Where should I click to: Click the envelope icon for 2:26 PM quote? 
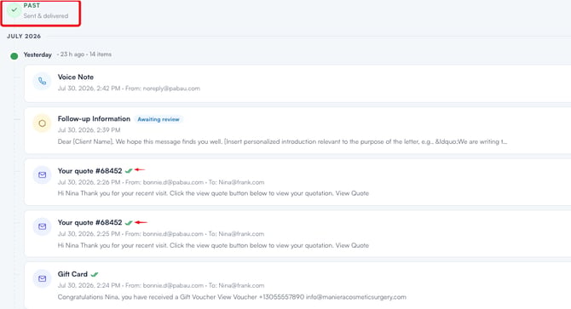(x=43, y=175)
